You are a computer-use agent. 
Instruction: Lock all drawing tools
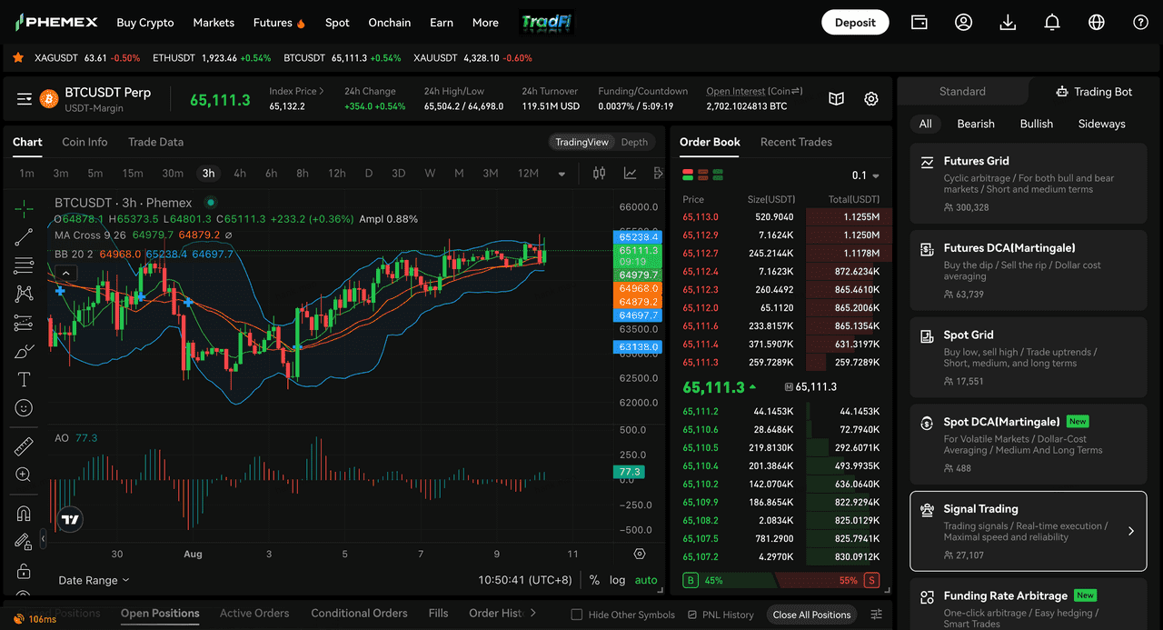point(24,571)
